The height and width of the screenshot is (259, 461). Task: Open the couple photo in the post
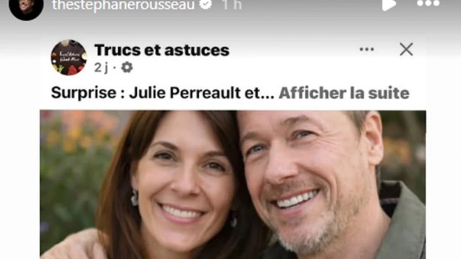pyautogui.click(x=233, y=185)
